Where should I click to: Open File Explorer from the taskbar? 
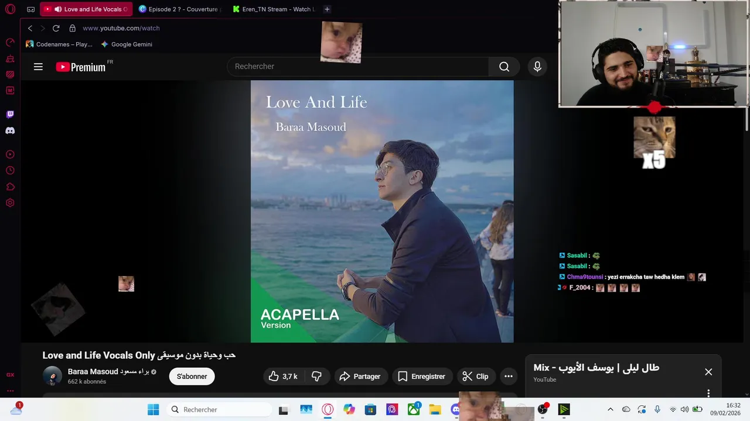[435, 409]
